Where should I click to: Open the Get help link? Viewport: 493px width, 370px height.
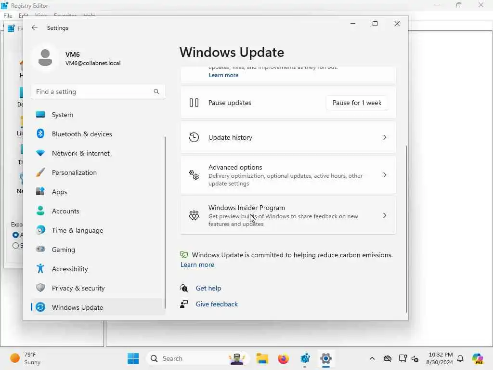(x=208, y=288)
